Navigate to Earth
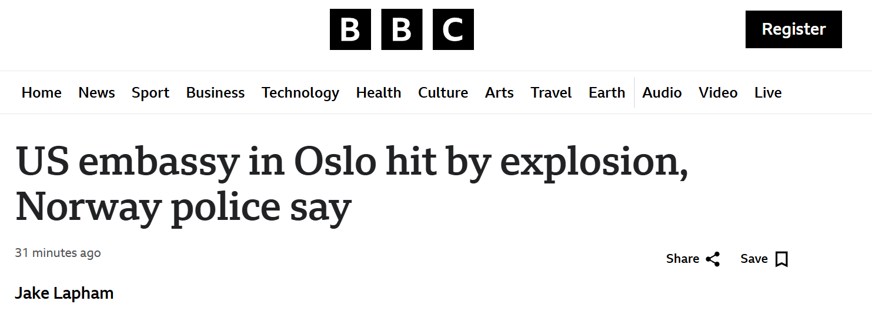872x324 pixels. [x=607, y=93]
